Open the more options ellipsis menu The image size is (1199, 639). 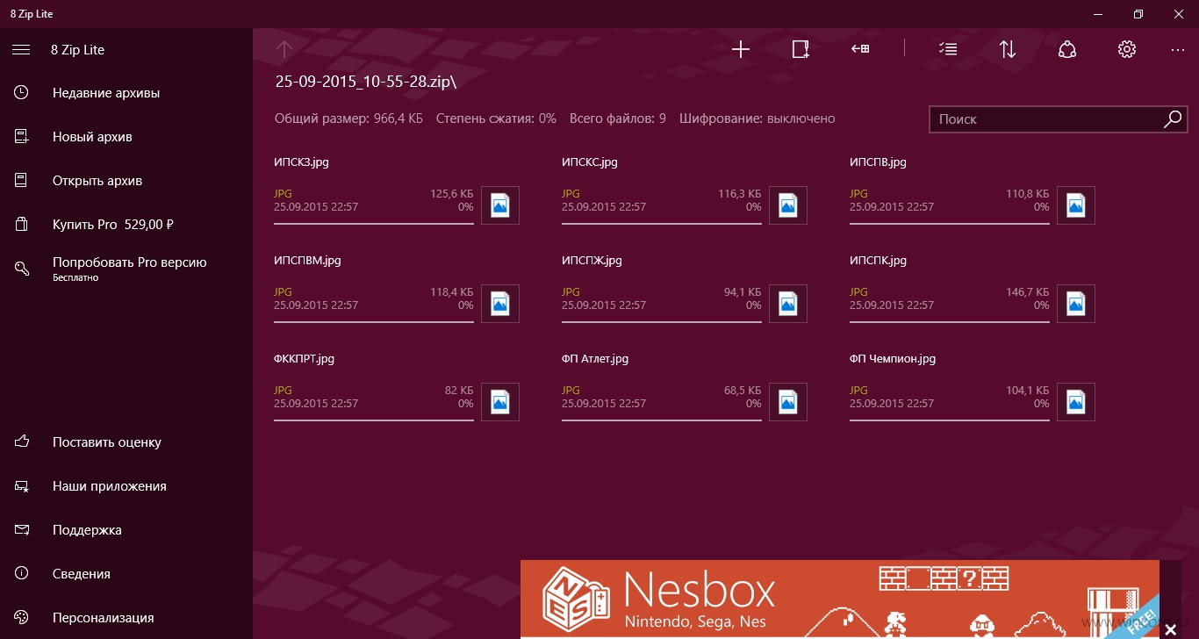pos(1178,51)
